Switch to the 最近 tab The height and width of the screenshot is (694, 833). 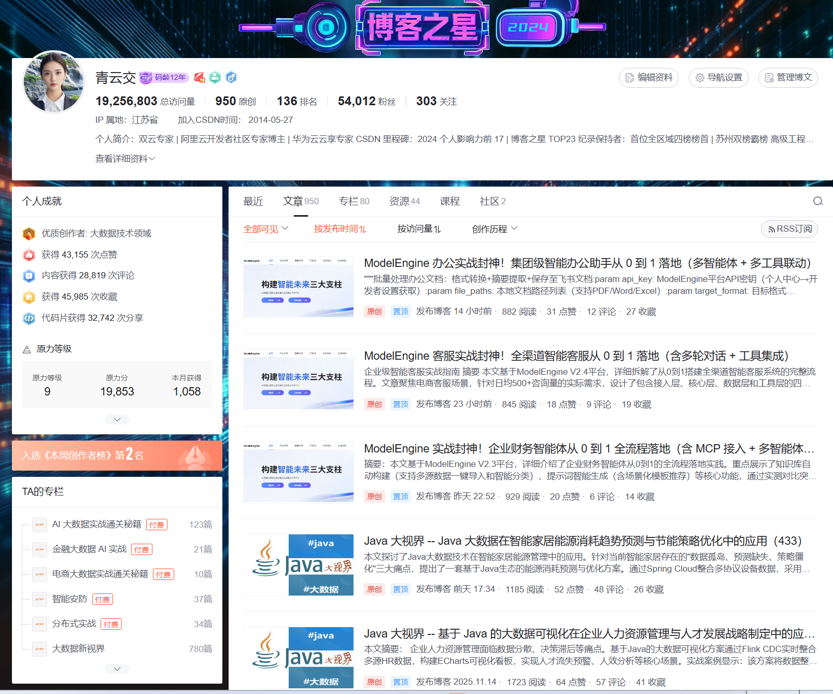coord(253,201)
